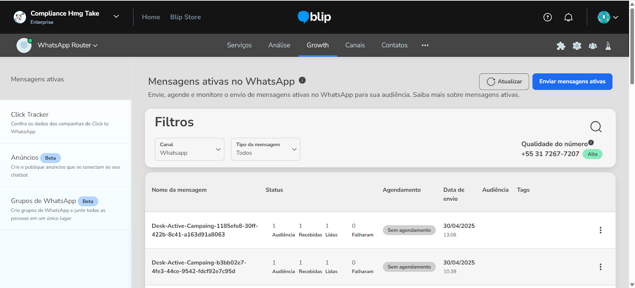The image size is (635, 288).
Task: Click the blip logo
Action: coord(314,17)
